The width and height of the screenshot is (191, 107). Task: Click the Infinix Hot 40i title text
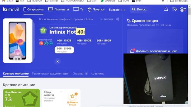(67, 32)
